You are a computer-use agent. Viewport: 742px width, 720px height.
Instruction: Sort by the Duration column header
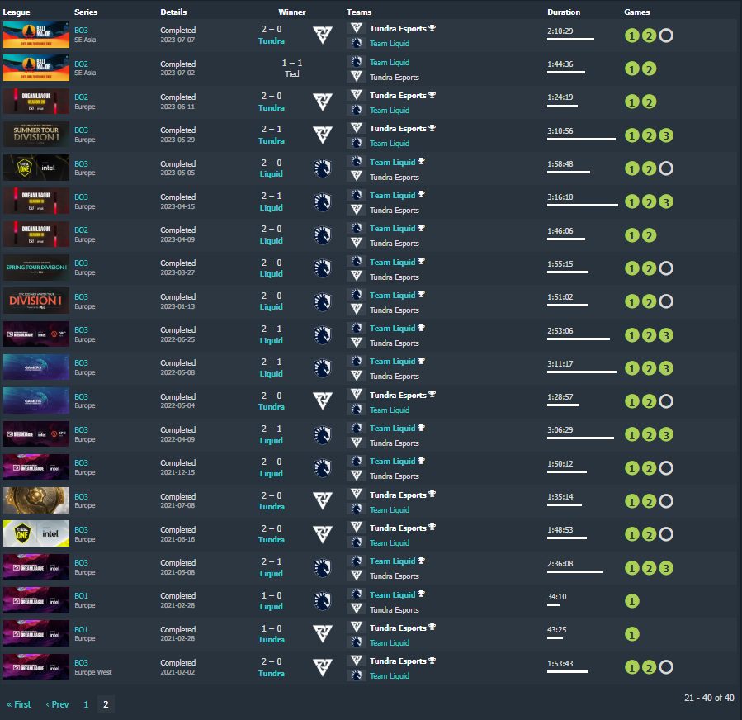pyautogui.click(x=563, y=12)
